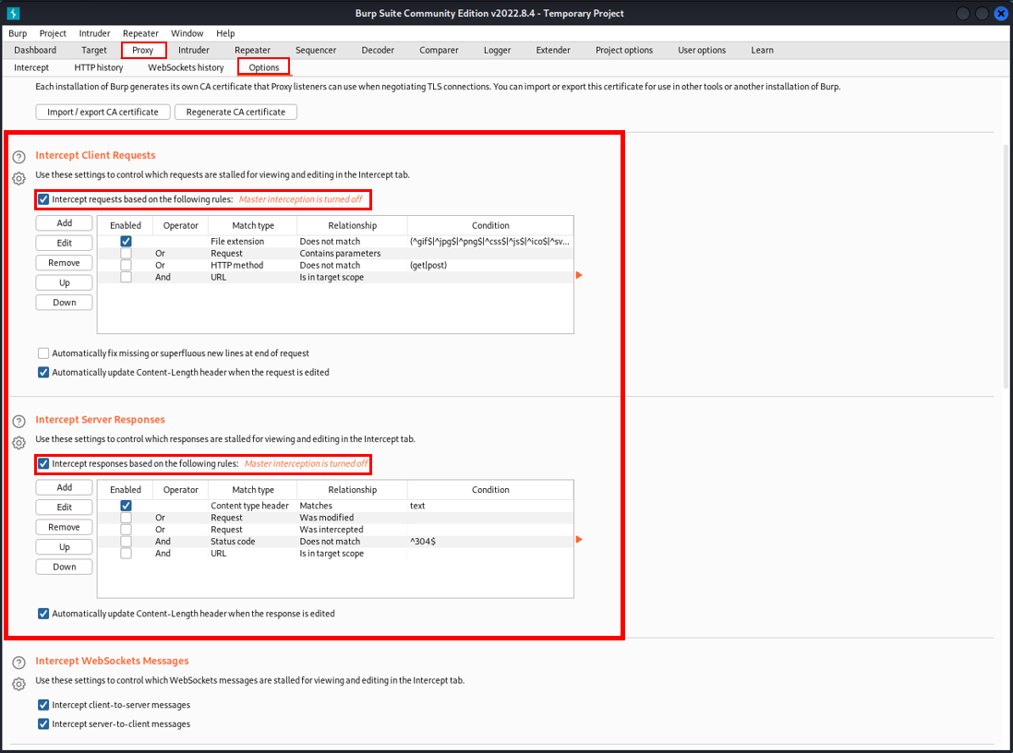Switch to the Decoder tab

[378, 50]
